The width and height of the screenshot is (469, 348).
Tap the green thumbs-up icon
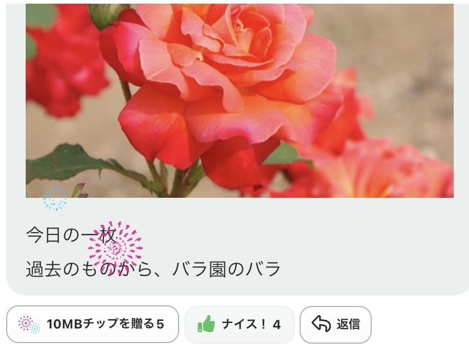click(207, 324)
